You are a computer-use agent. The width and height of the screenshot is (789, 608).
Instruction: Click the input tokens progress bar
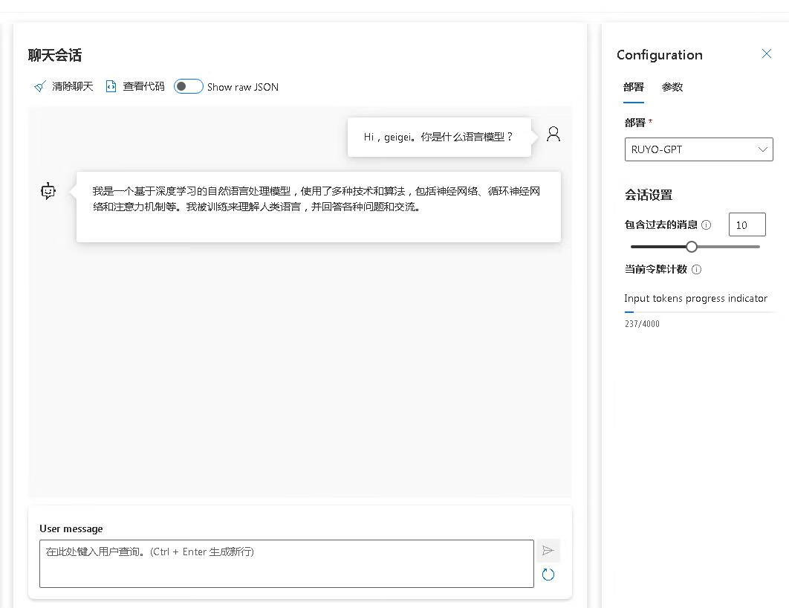point(698,312)
